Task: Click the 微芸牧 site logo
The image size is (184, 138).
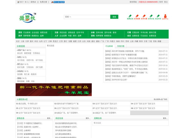Action: coord(28,18)
